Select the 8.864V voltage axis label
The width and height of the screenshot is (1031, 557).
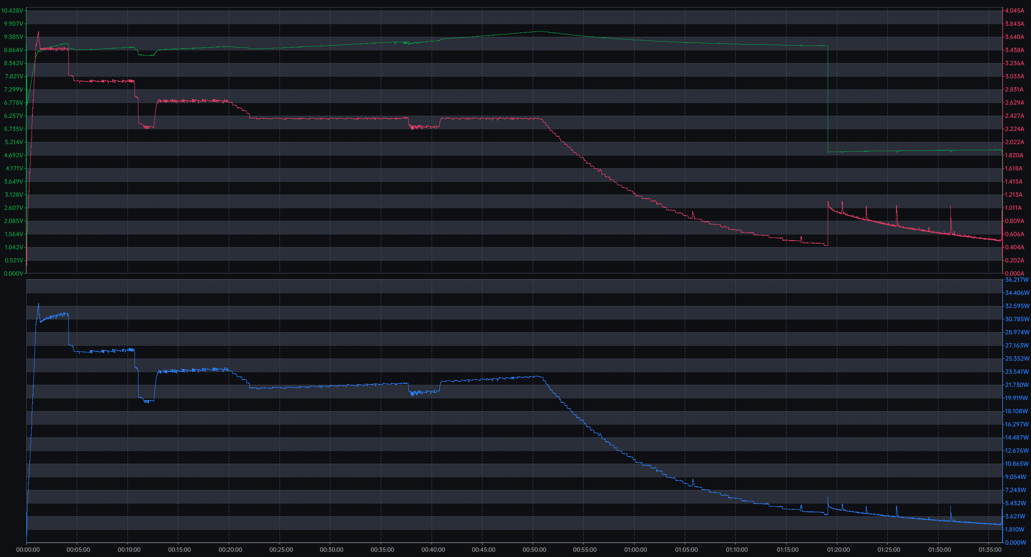(13, 50)
